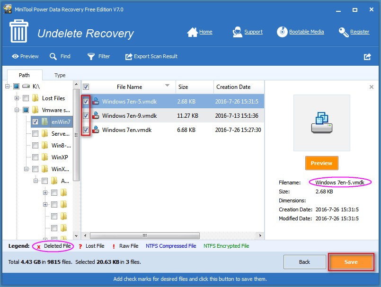
Task: Close the preview pane with the X
Action: pyautogui.click(x=371, y=87)
